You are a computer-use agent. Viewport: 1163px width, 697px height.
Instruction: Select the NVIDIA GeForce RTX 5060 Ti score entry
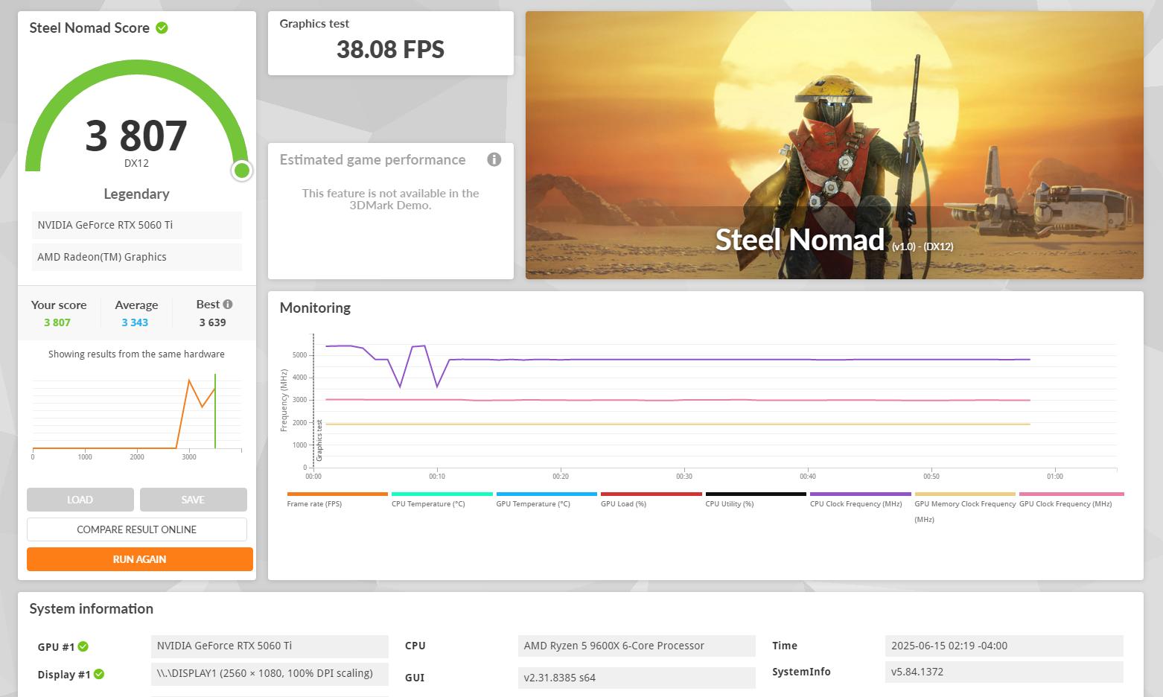tap(137, 225)
